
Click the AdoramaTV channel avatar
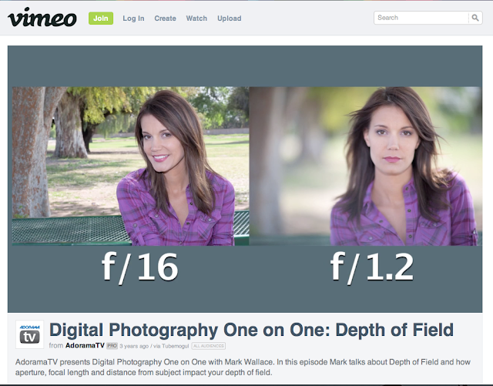[30, 334]
